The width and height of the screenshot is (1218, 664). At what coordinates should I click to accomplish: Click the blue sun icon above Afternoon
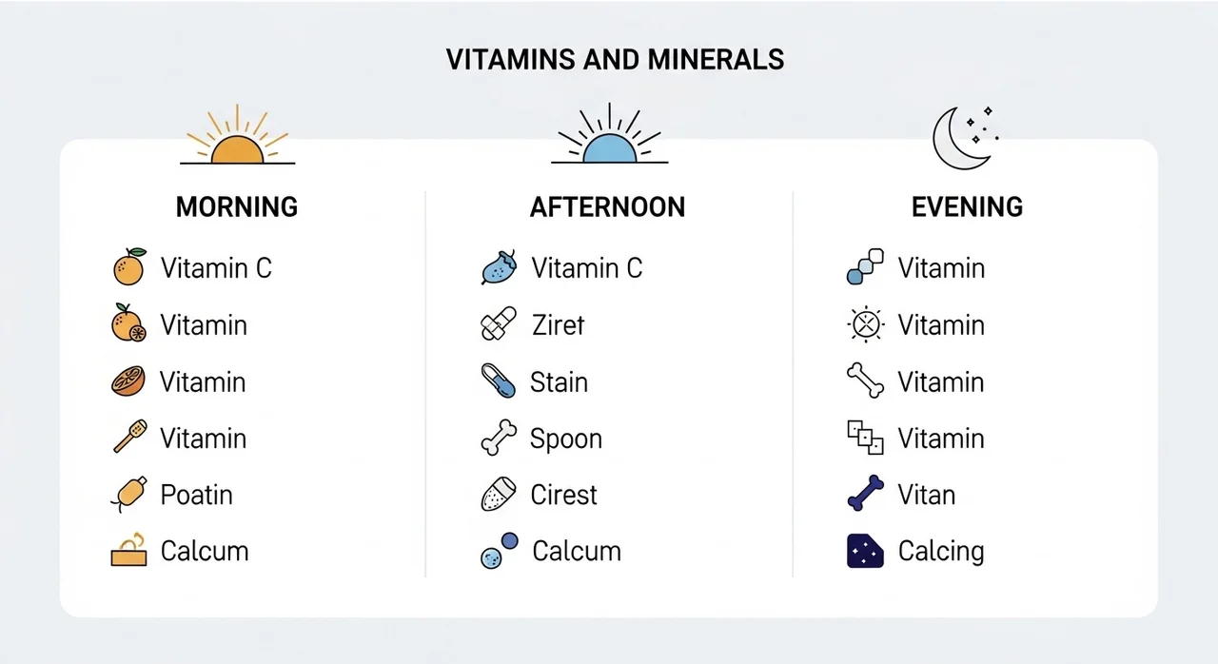point(609,139)
